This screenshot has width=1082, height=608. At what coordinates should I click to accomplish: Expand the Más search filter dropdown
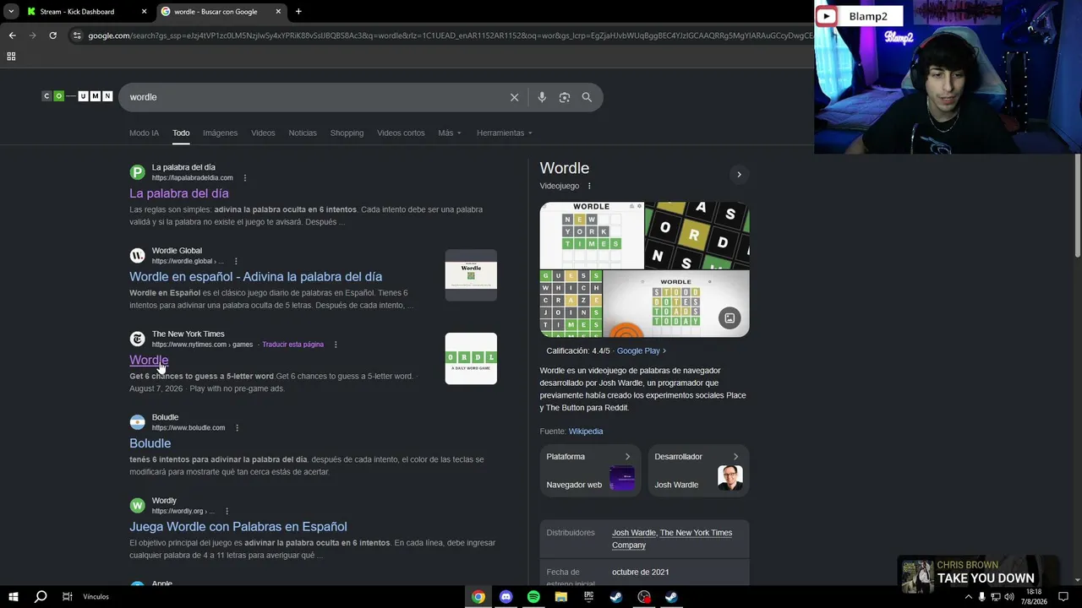tap(450, 133)
